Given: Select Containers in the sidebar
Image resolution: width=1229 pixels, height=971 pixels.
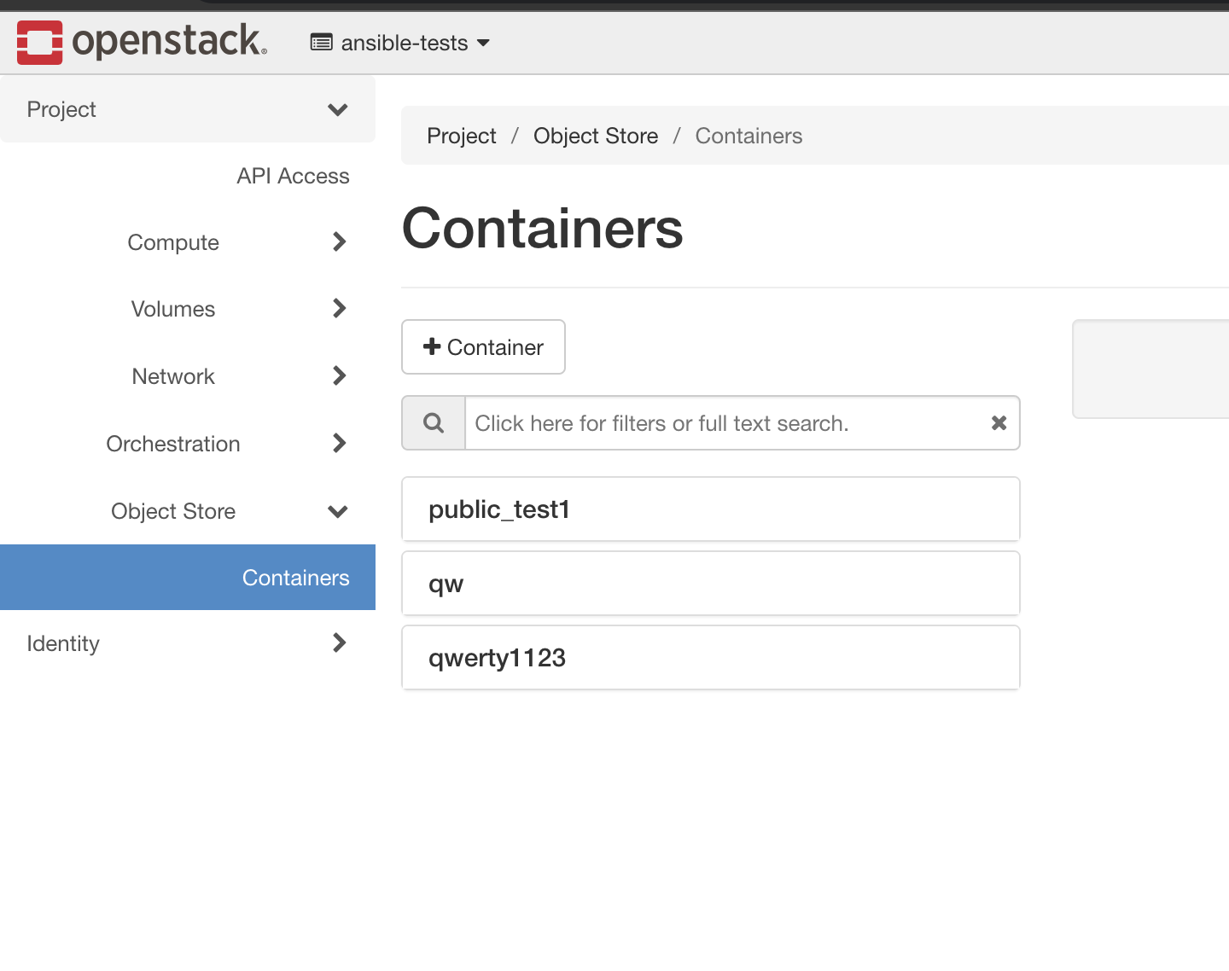Looking at the screenshot, I should coord(295,578).
